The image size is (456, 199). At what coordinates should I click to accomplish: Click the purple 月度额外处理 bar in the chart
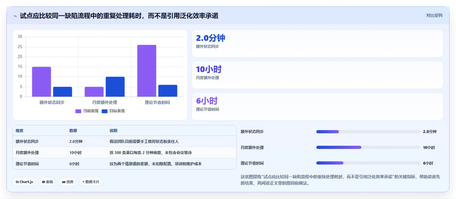click(94, 92)
